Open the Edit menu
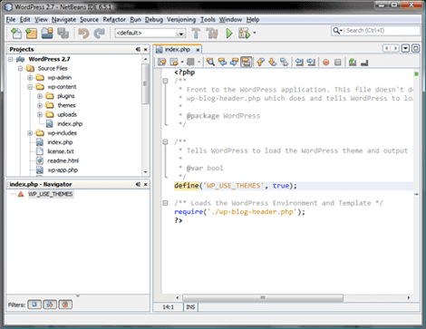426x329 pixels. pyautogui.click(x=24, y=20)
